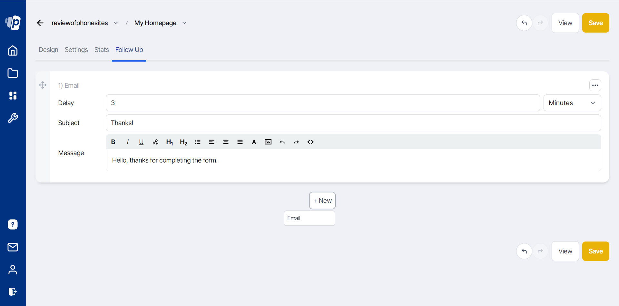
Task: Apply Heading 1 style
Action: (169, 142)
